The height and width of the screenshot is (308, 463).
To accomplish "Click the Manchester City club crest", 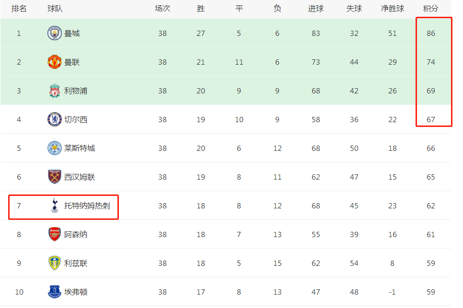I will (x=54, y=33).
